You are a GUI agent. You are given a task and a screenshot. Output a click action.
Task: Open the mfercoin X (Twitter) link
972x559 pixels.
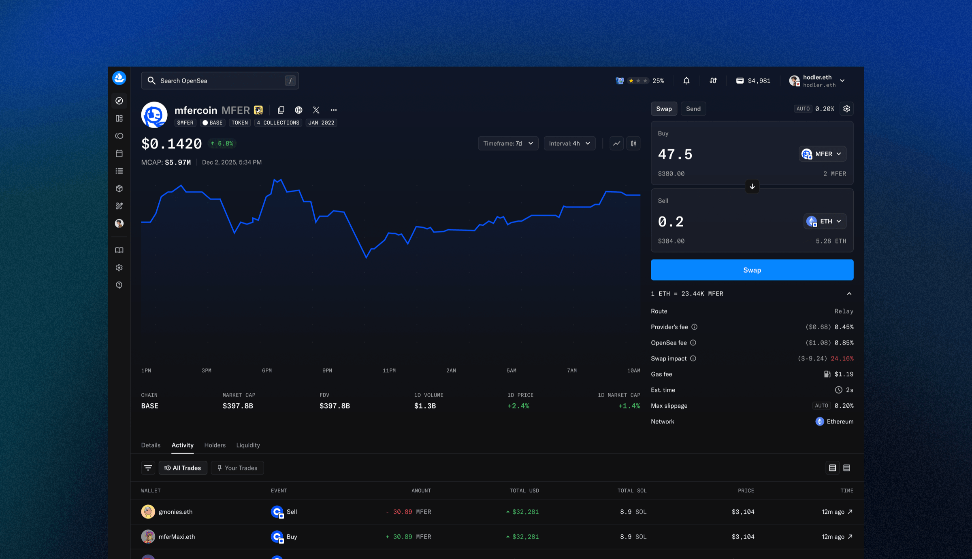(x=316, y=110)
